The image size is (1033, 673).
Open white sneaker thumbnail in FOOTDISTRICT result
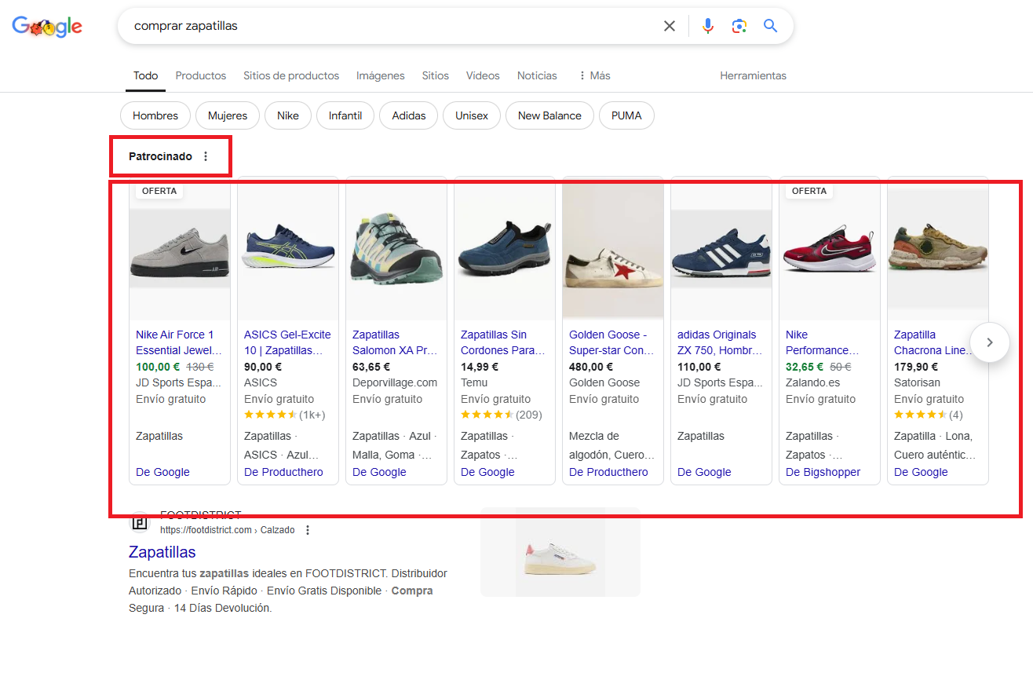coord(560,552)
